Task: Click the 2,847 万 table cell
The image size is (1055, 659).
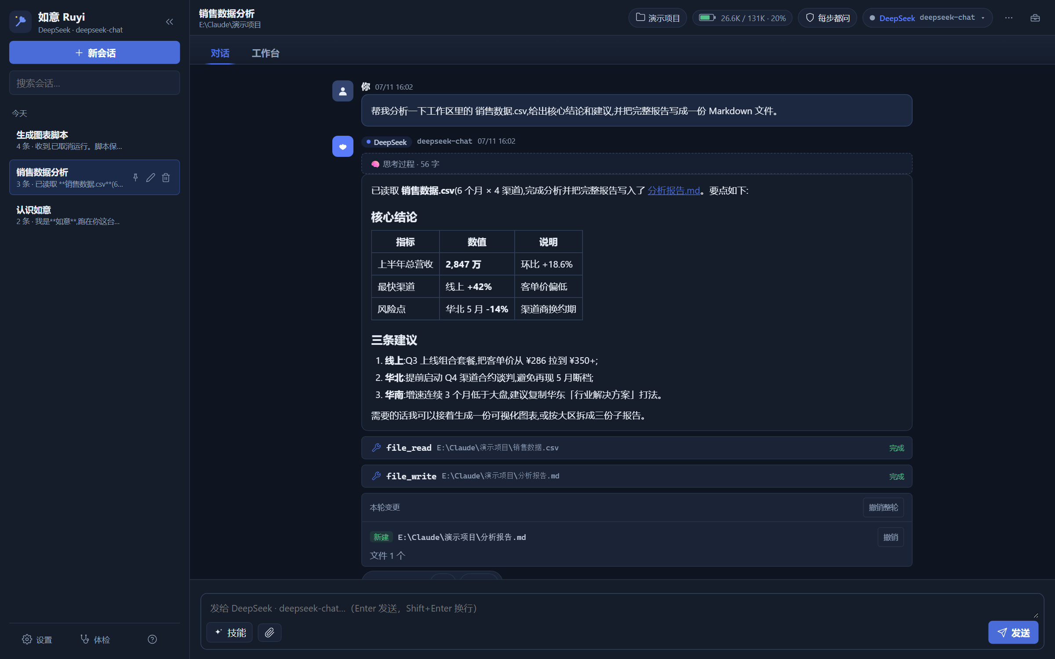Action: pyautogui.click(x=477, y=264)
